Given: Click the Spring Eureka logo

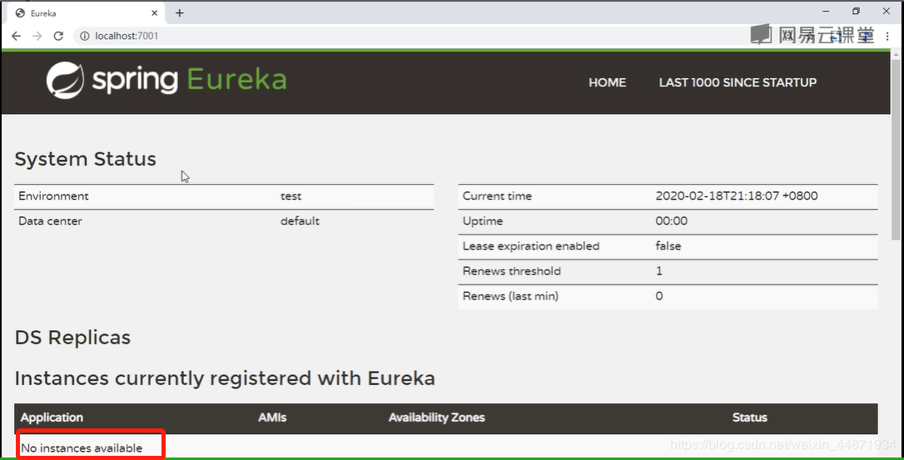Looking at the screenshot, I should coord(166,80).
